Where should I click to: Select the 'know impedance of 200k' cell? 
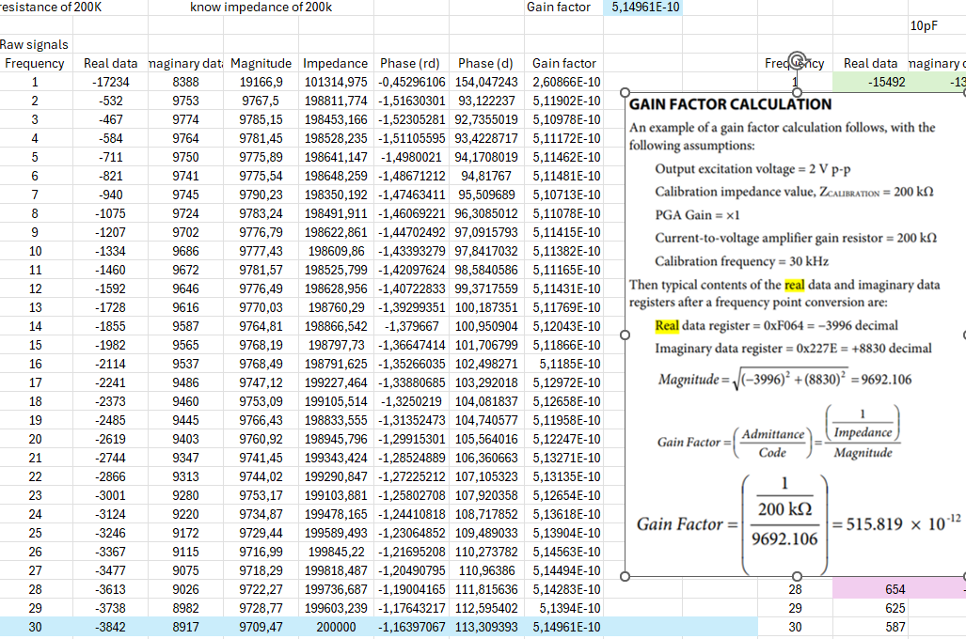(261, 8)
